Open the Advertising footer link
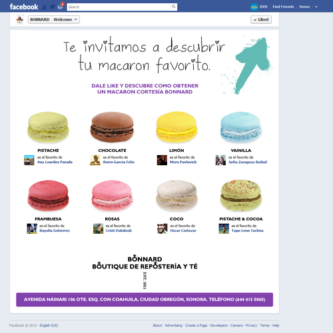This screenshot has width=333, height=333. (174, 326)
